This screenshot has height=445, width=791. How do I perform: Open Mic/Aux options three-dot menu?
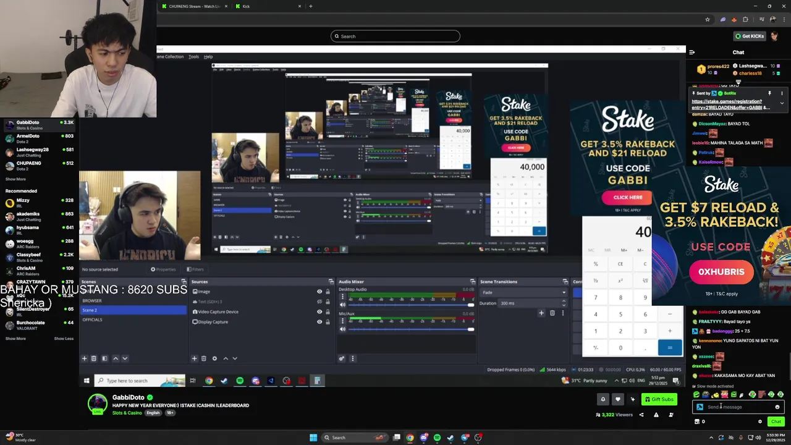click(342, 321)
